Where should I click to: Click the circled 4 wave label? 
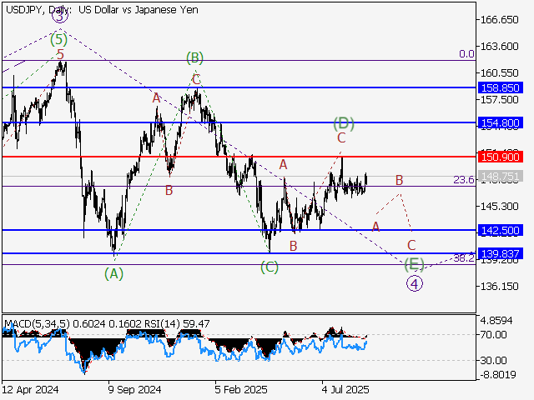415,283
